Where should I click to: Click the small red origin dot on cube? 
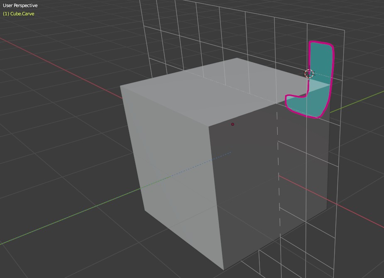pos(232,124)
